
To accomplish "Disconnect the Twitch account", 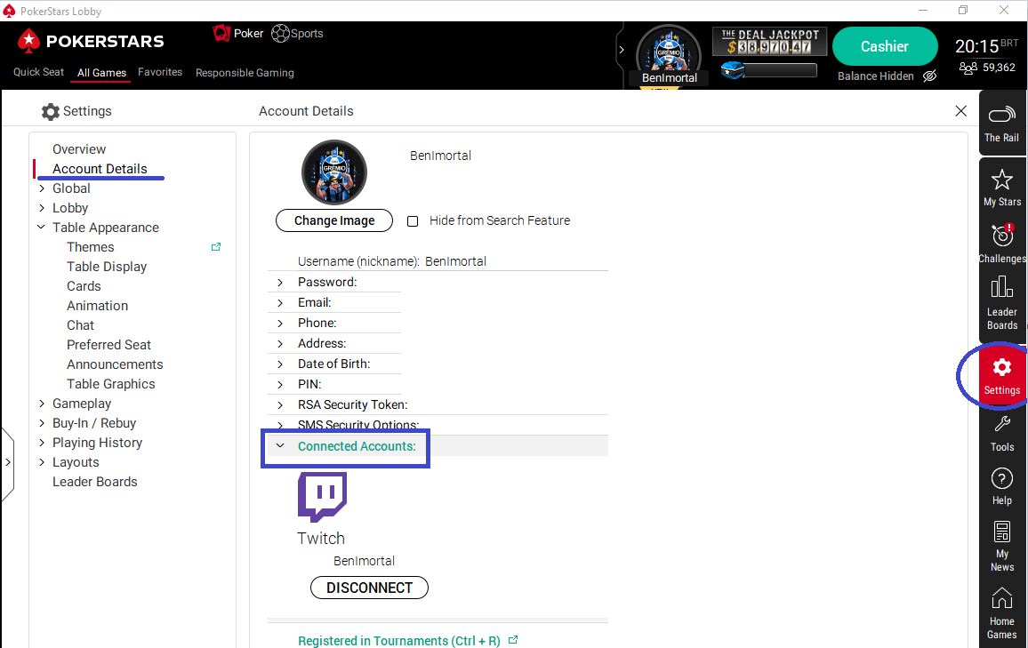I will [369, 588].
